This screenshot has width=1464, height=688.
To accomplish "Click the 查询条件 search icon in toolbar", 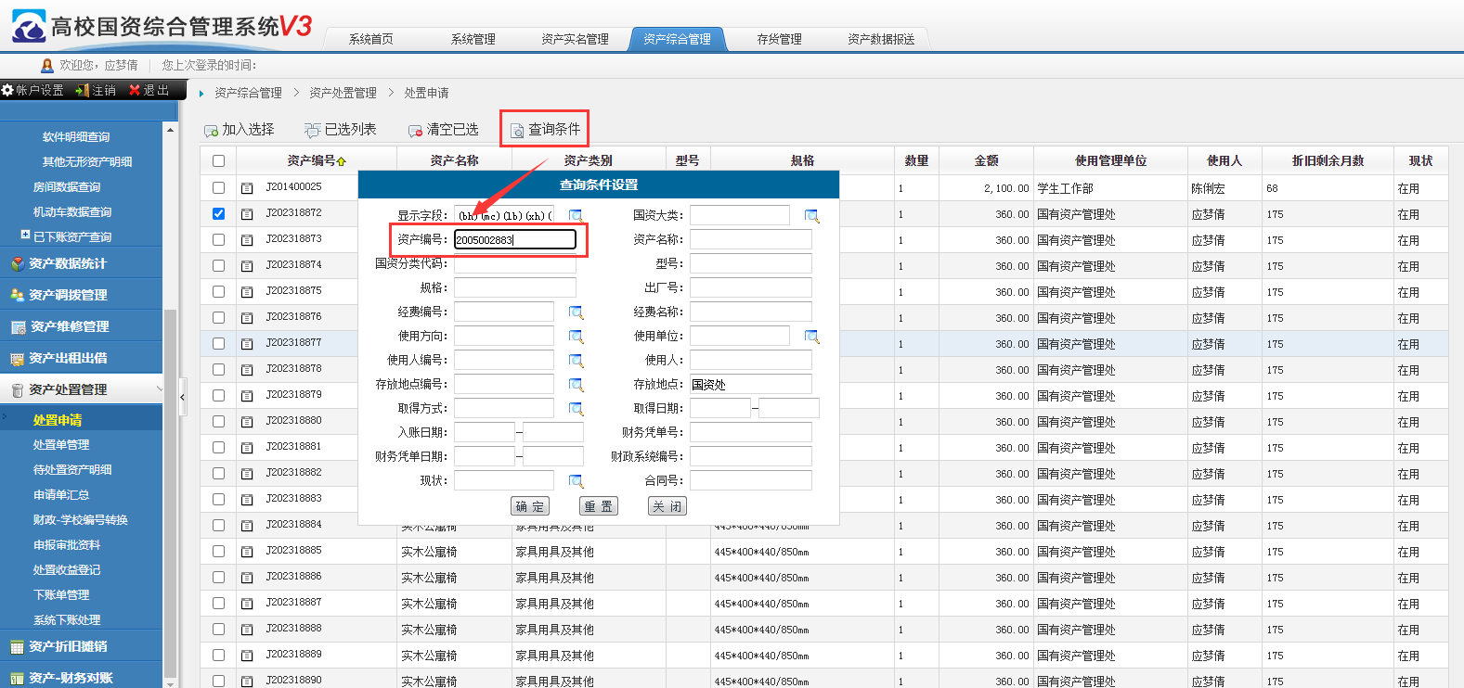I will pyautogui.click(x=517, y=131).
